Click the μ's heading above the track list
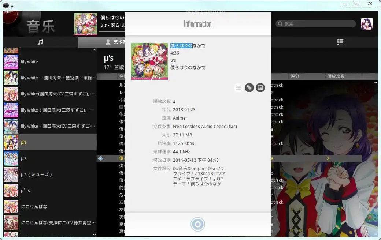Image resolution: width=381 pixels, height=240 pixels. [108, 58]
